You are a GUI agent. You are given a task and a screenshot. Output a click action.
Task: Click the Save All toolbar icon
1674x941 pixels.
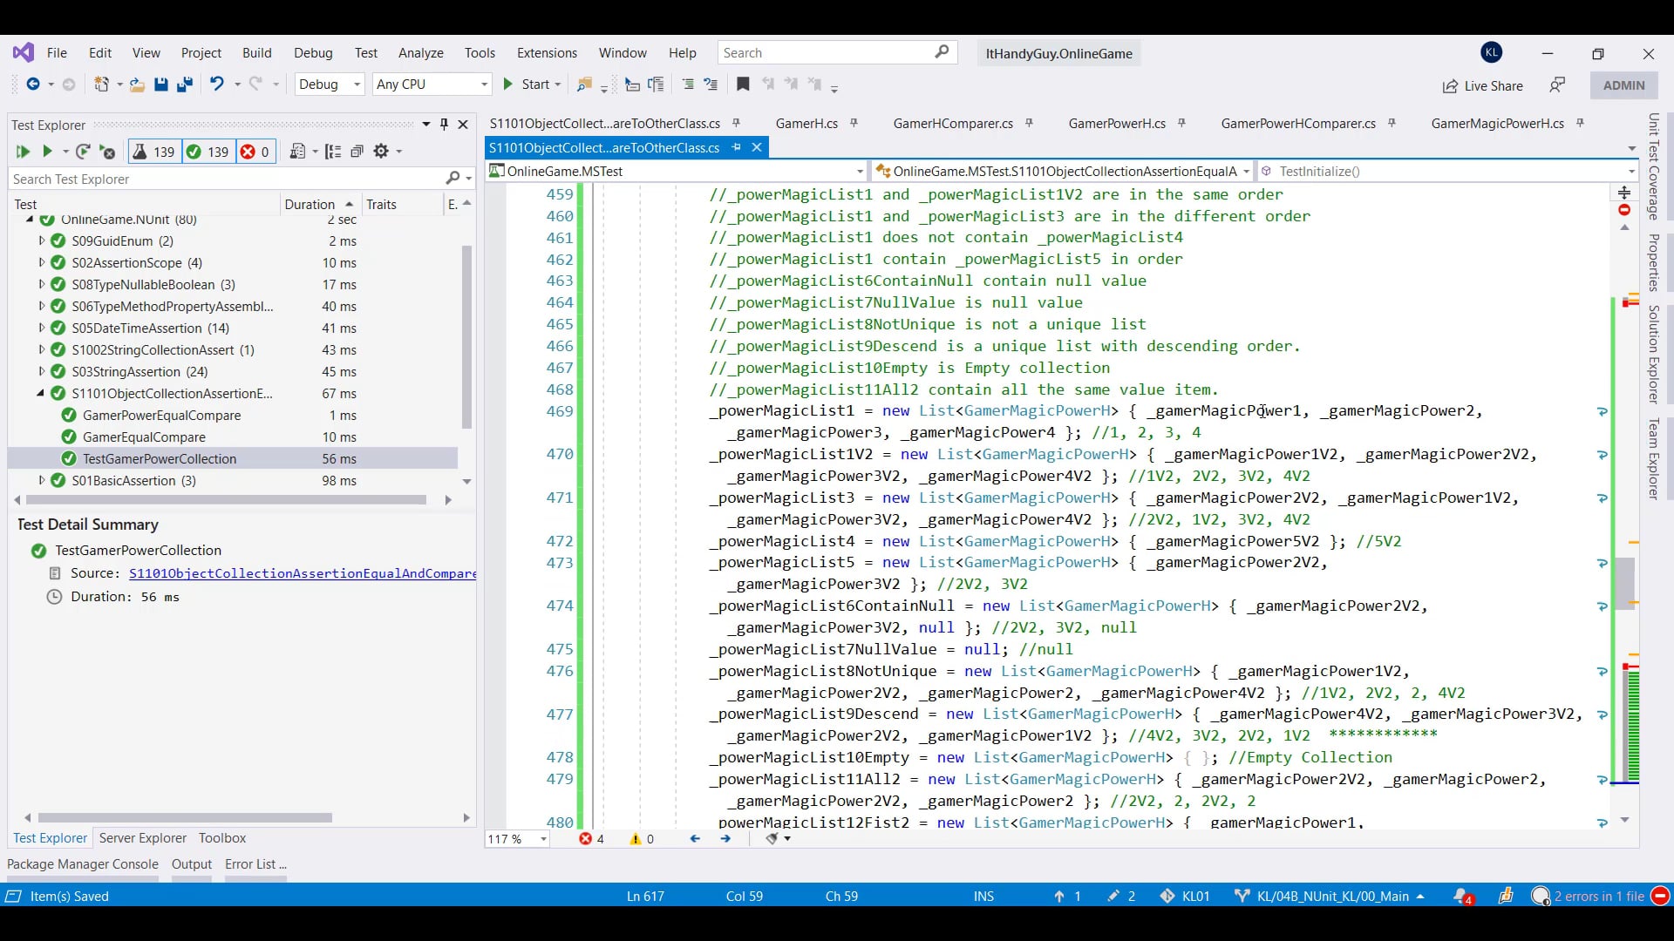[184, 85]
